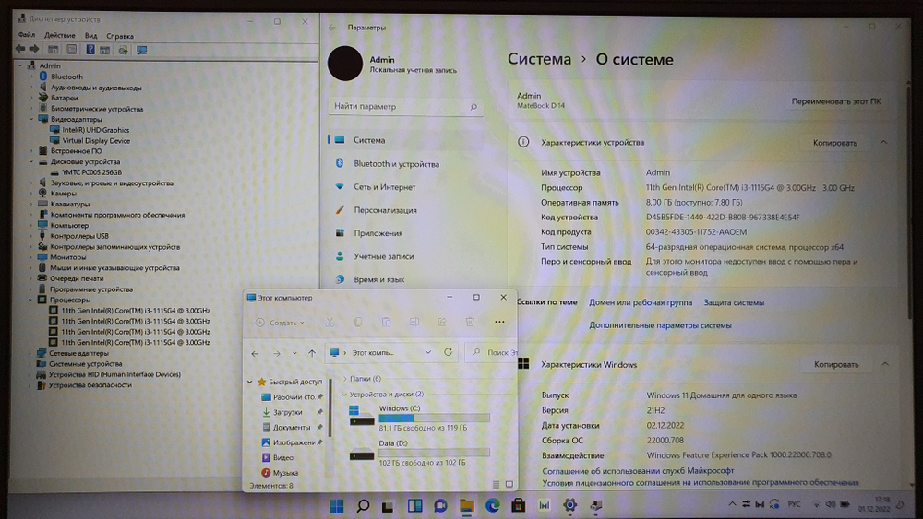Open Учетные записи settings section
This screenshot has width=923, height=519.
click(405, 256)
